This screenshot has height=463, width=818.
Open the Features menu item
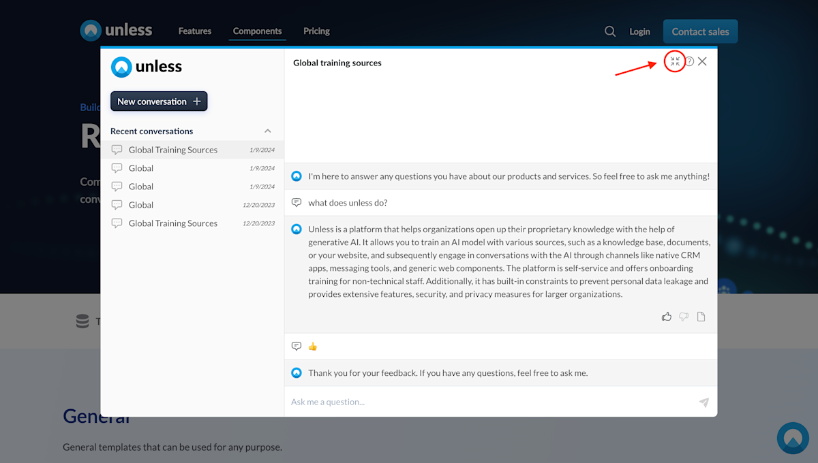point(194,31)
